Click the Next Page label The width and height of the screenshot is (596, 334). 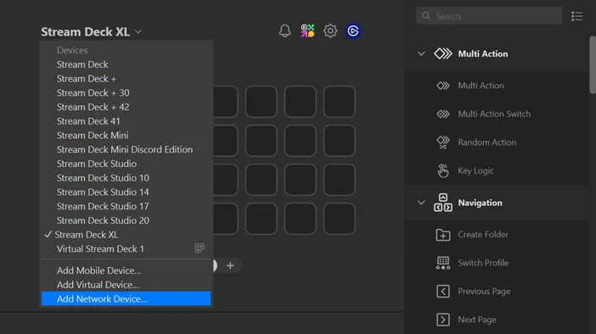(476, 320)
